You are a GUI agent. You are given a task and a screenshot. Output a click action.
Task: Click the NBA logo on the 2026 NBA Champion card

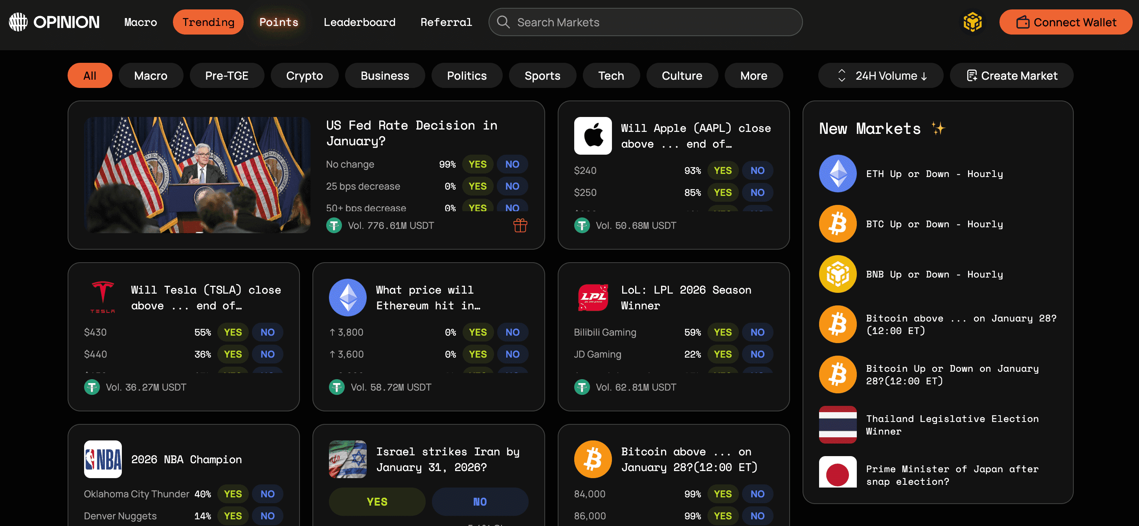(103, 459)
